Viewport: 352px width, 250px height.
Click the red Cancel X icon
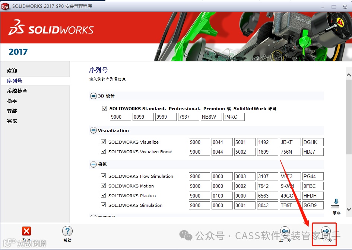click(x=26, y=231)
